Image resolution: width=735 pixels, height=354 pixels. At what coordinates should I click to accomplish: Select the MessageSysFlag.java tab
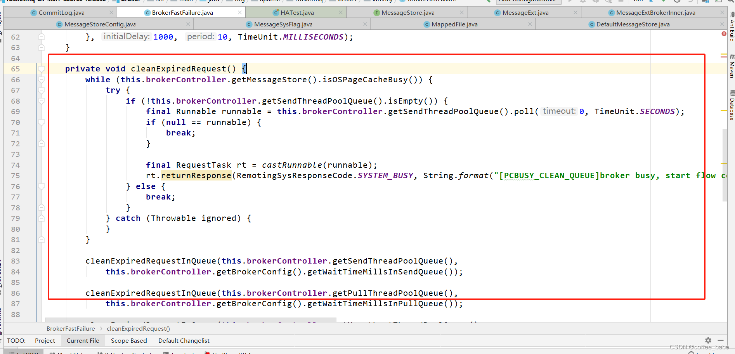click(x=283, y=24)
